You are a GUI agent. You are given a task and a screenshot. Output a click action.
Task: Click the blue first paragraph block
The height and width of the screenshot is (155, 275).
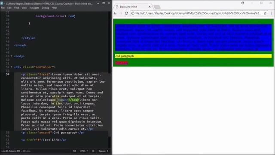click(193, 37)
